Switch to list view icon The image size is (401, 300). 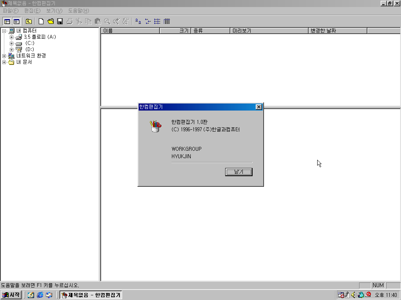(x=157, y=21)
